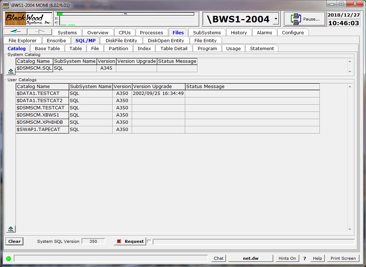This screenshot has width=366, height=267.
Task: Pause the data collection
Action: pos(305,19)
